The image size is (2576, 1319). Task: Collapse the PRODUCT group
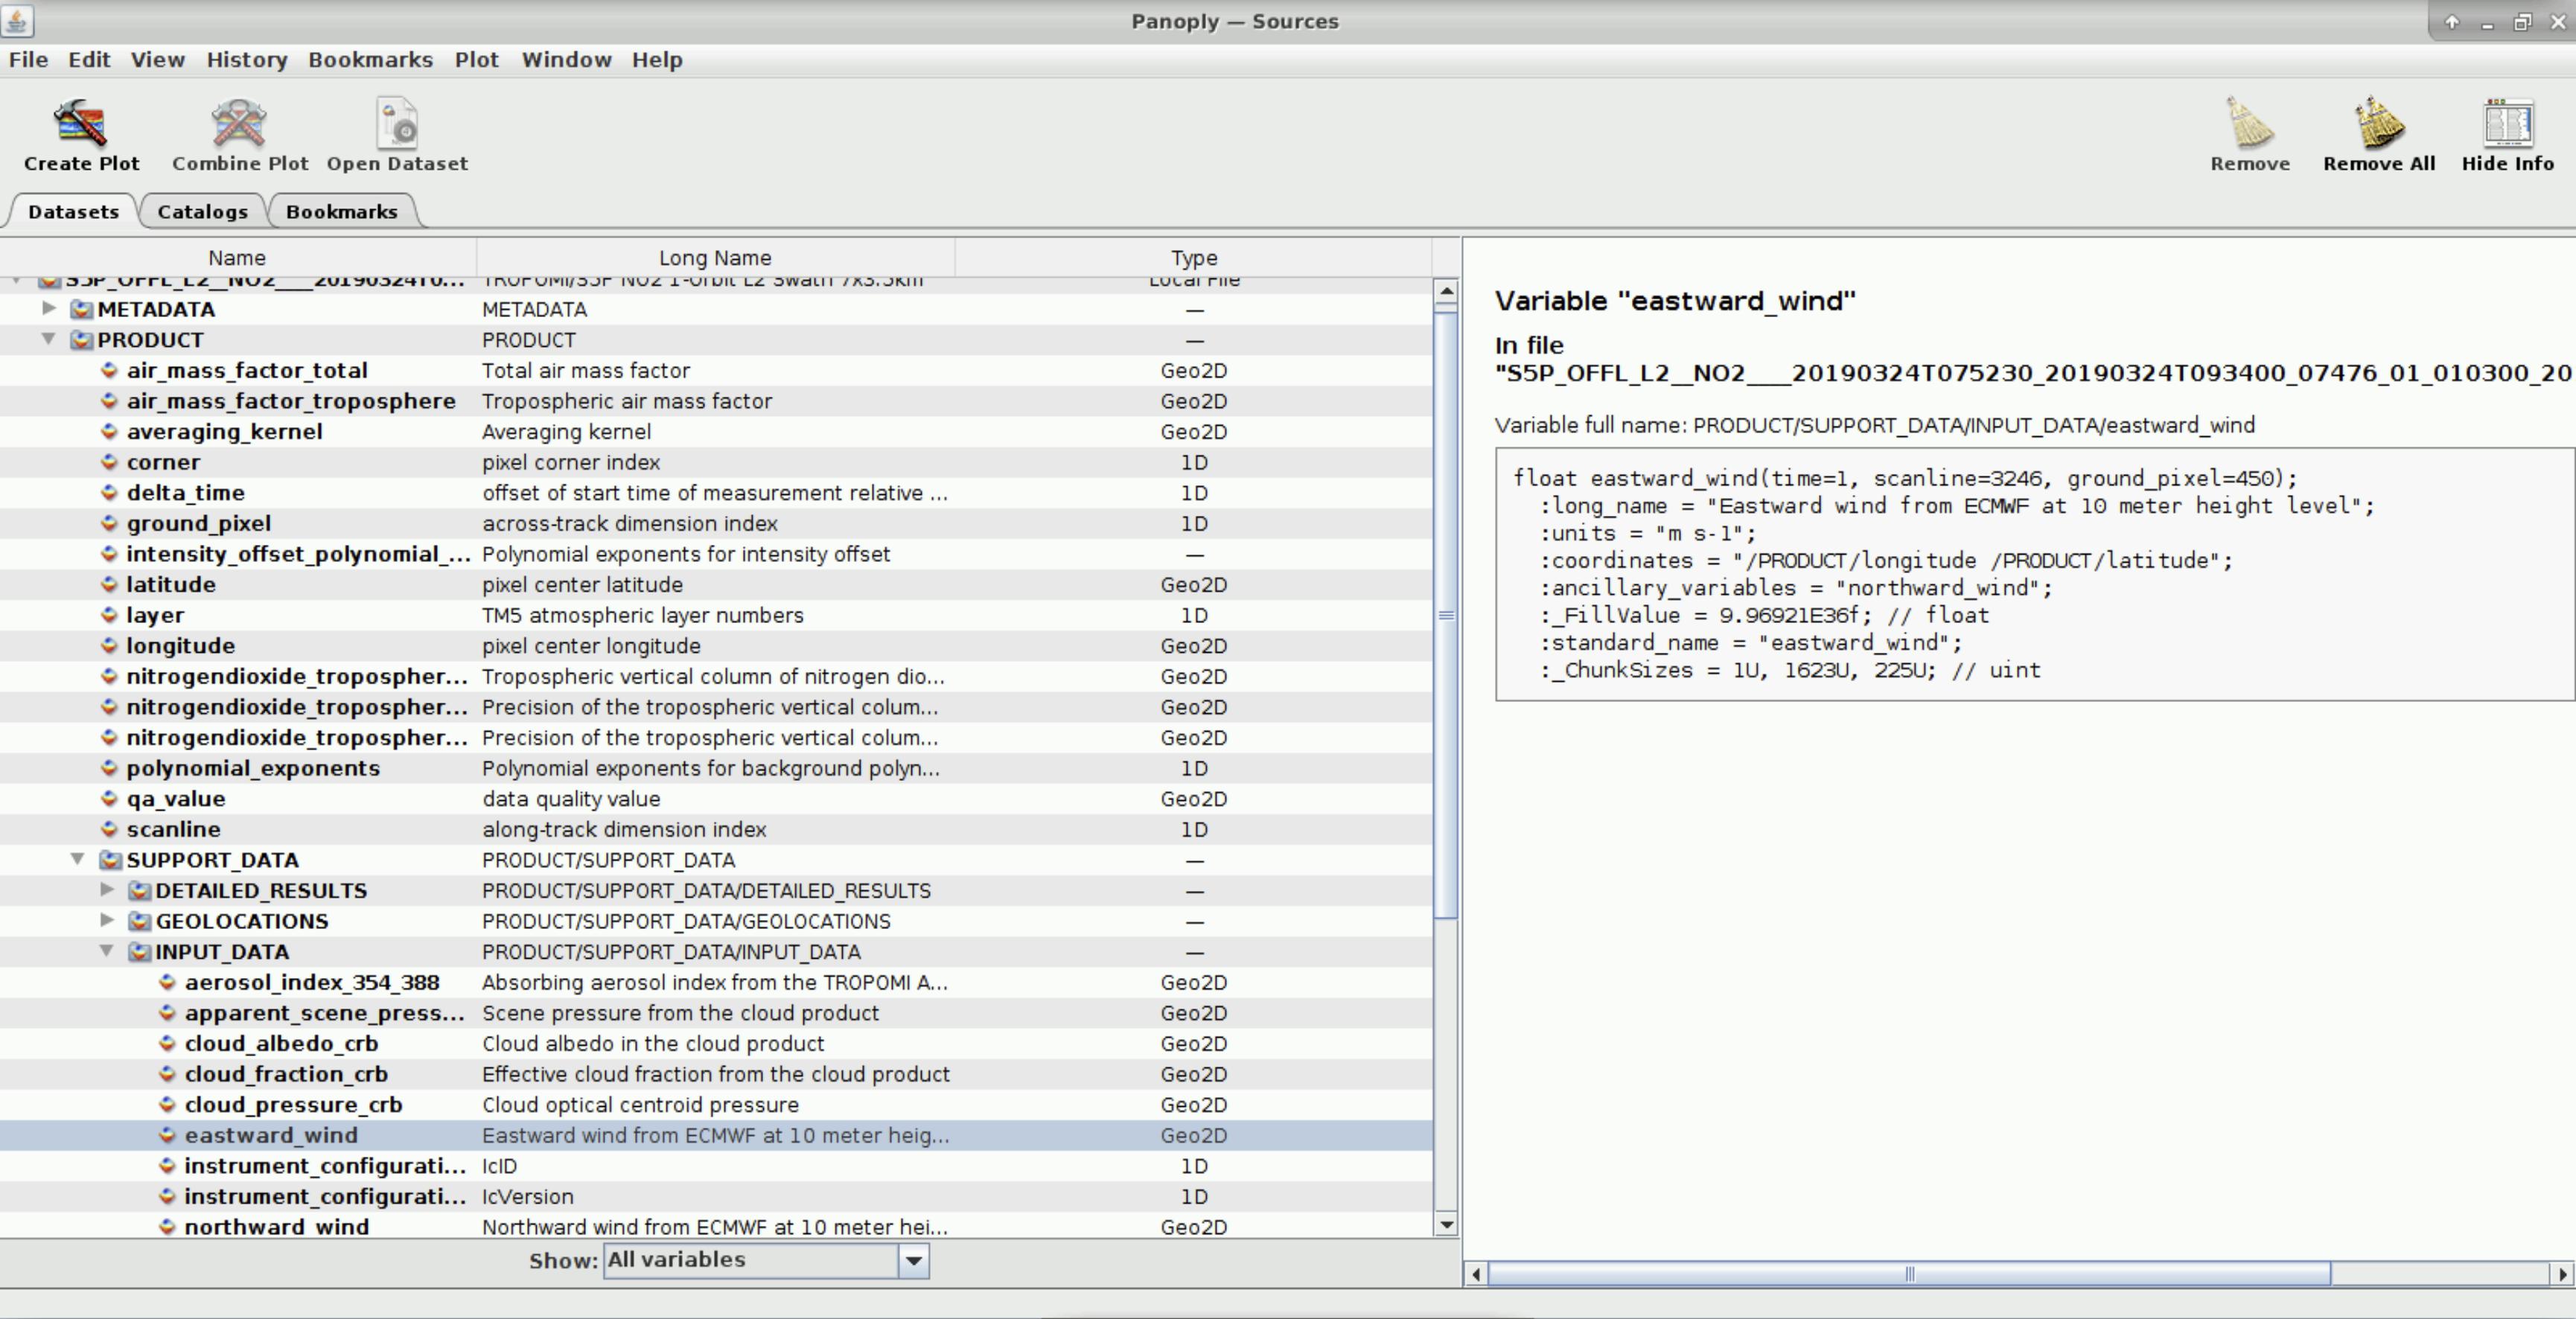coord(48,339)
